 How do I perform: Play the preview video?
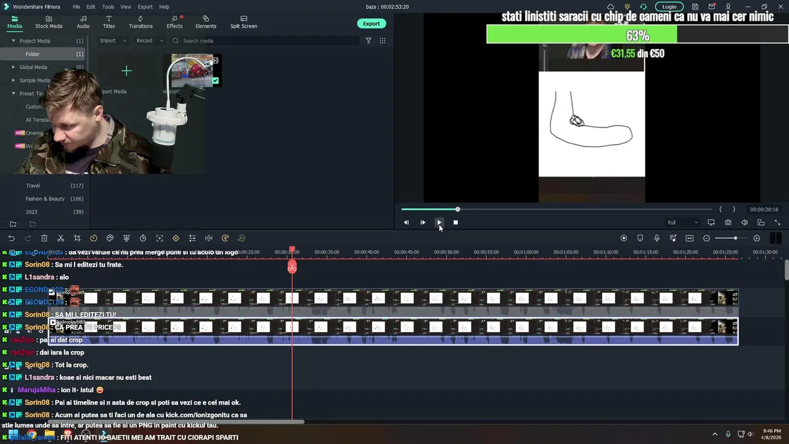(x=439, y=223)
